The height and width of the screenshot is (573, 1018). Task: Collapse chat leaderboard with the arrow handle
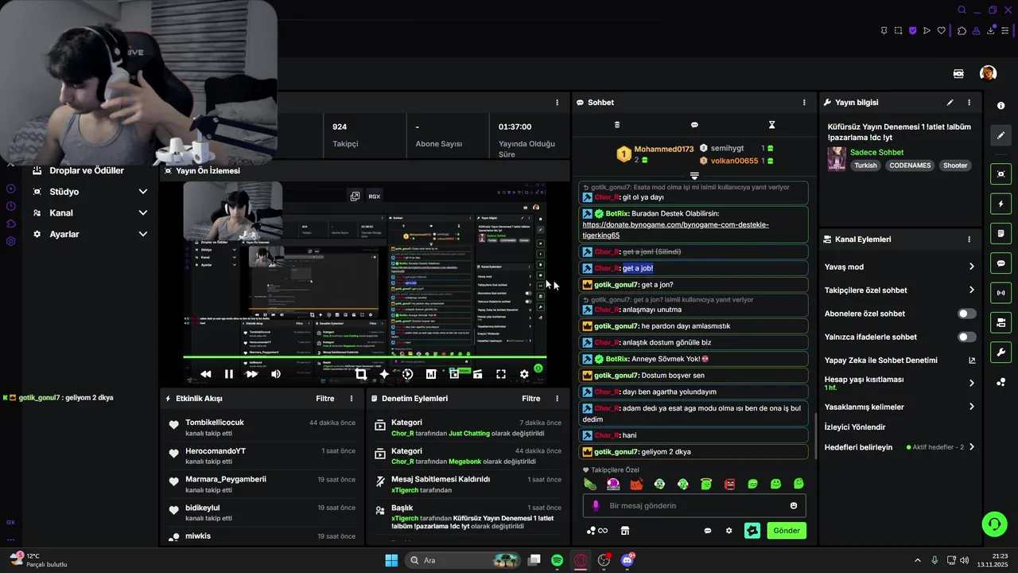(x=694, y=176)
